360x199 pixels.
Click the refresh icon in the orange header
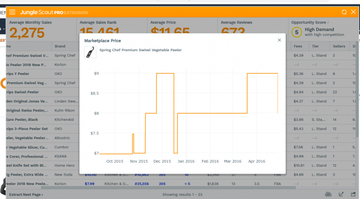pyautogui.click(x=344, y=12)
